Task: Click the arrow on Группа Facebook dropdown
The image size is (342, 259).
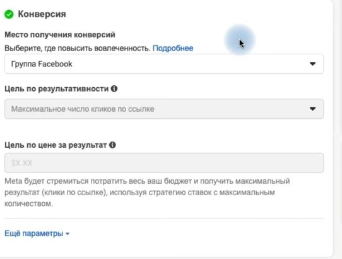Action: click(x=312, y=64)
